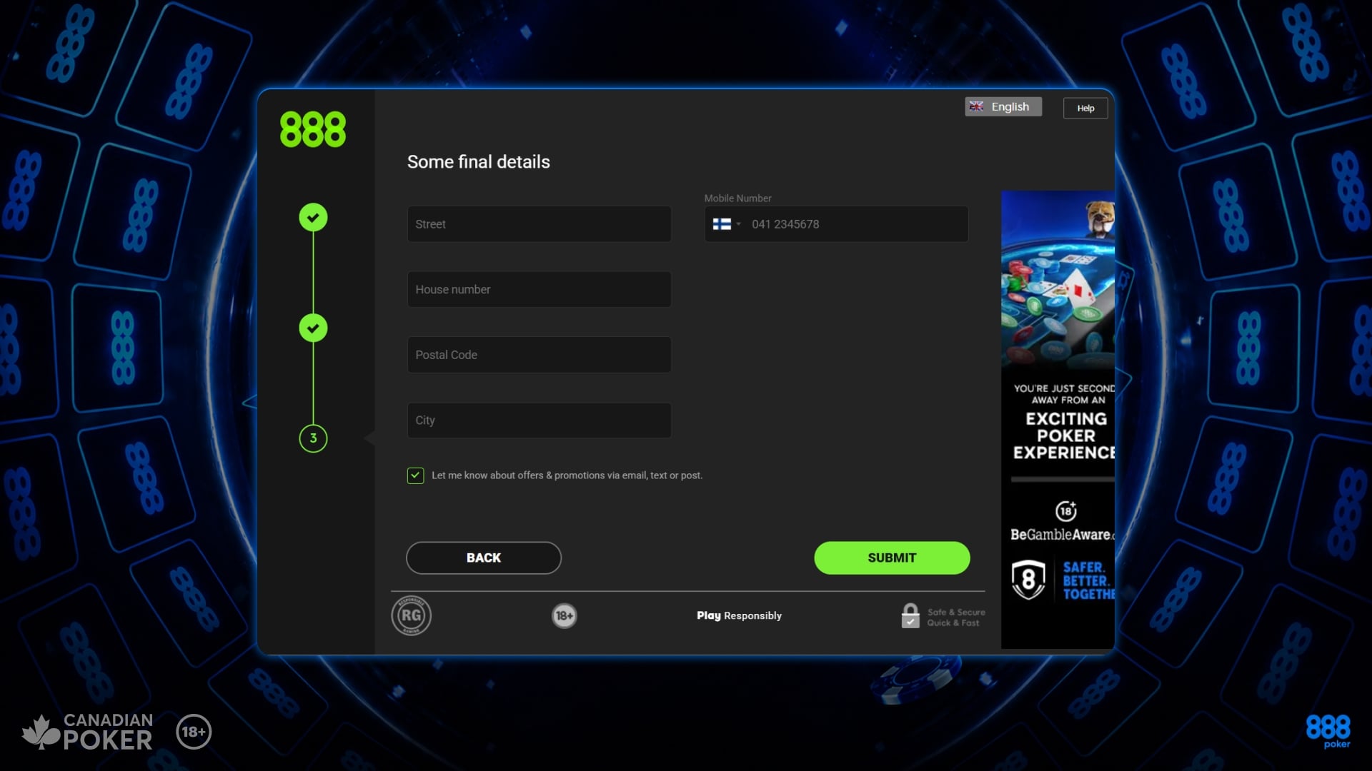1372x771 pixels.
Task: Click the Play Responsibly link
Action: [739, 615]
